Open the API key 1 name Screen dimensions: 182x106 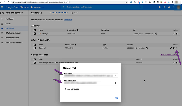click(x=45, y=34)
